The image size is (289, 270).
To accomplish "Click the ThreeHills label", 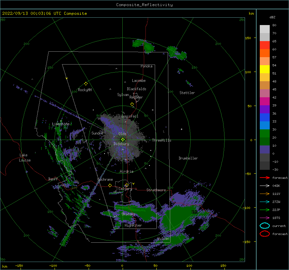I will pos(162,140).
